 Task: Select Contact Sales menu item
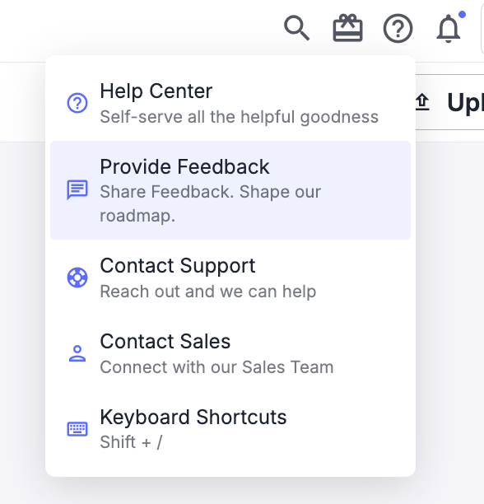click(230, 353)
